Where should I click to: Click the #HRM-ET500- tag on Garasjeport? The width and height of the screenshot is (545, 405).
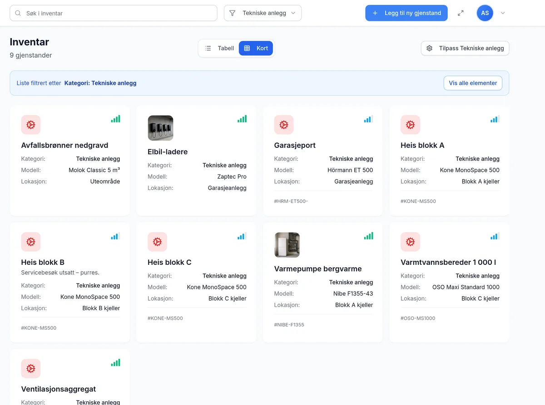coord(291,201)
